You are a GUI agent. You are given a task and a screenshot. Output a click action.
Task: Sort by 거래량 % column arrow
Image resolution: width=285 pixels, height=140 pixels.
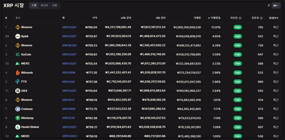point(209,18)
